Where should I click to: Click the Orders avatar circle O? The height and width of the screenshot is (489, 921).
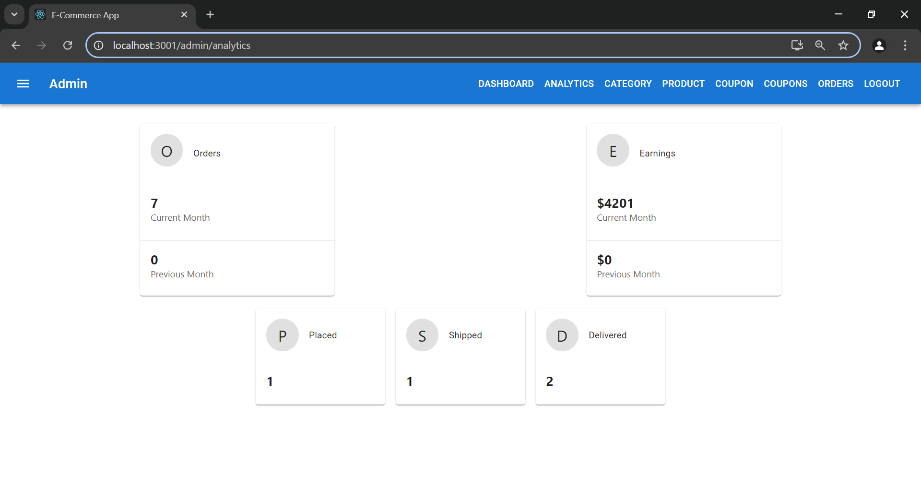[166, 150]
